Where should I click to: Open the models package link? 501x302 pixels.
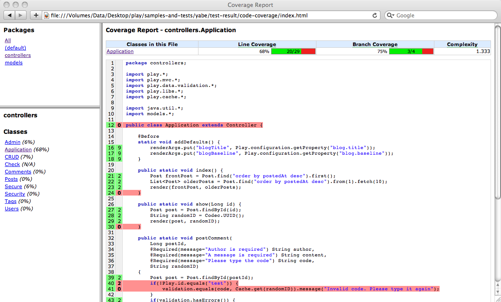(13, 63)
